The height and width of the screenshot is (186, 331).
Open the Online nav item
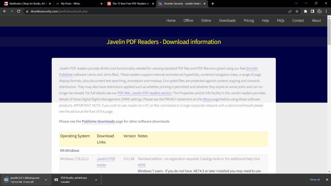click(206, 20)
